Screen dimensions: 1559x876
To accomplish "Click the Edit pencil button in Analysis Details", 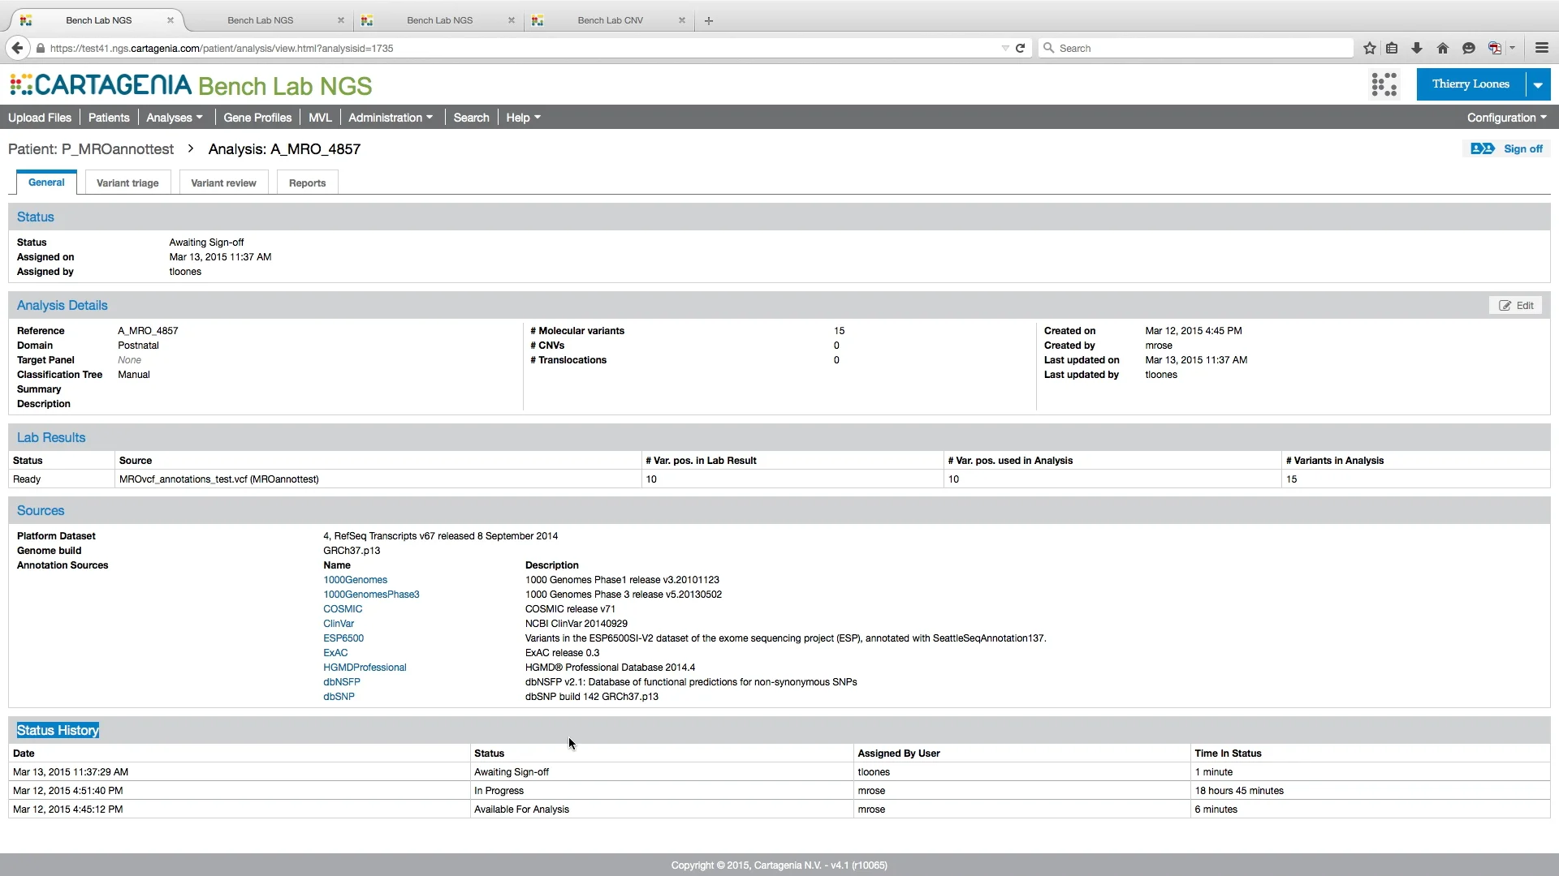I will pyautogui.click(x=1516, y=306).
